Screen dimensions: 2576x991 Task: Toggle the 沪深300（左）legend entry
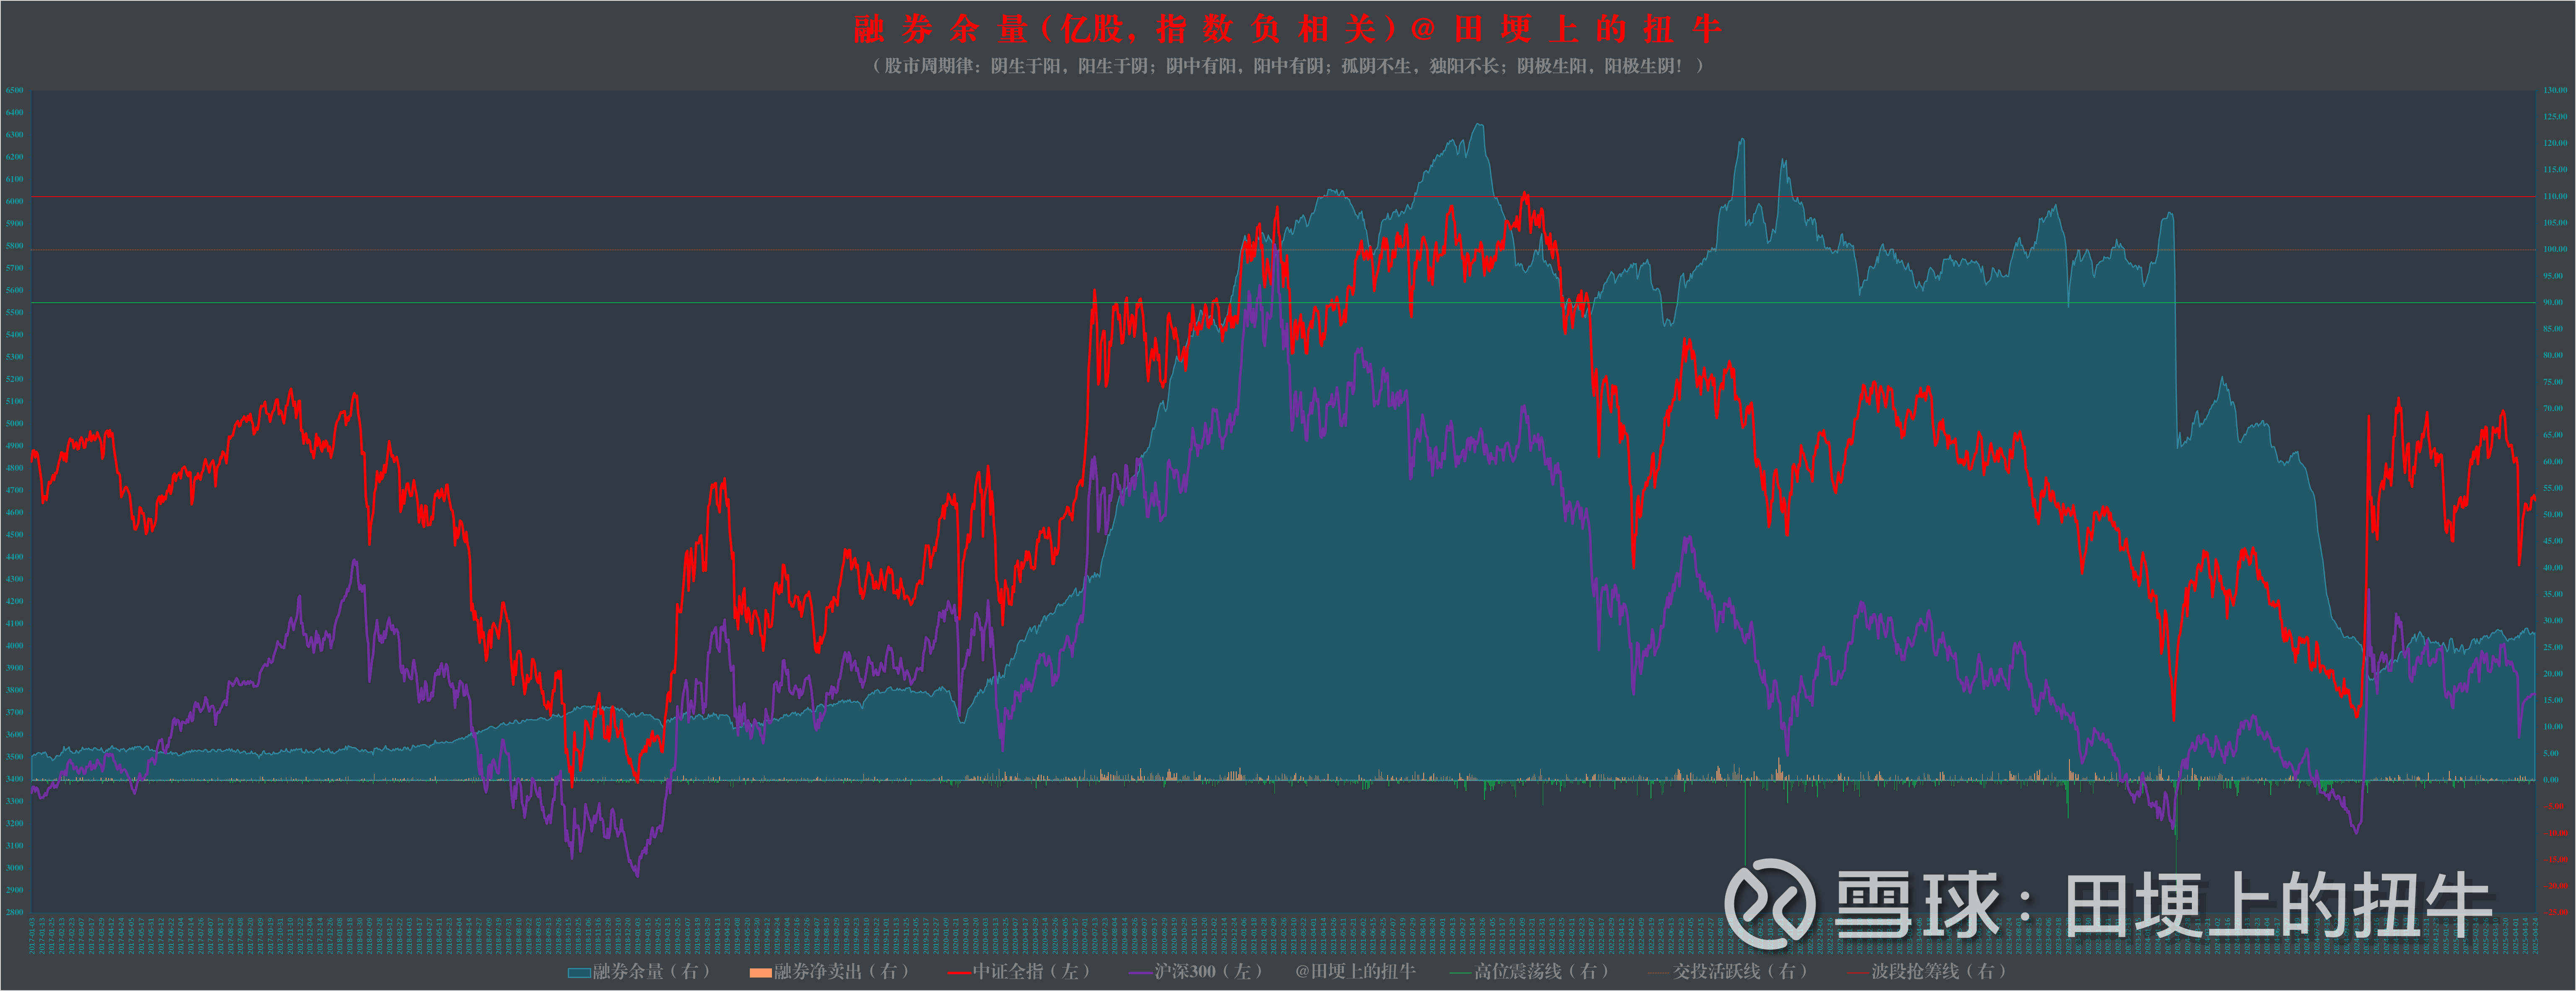coord(1208,971)
